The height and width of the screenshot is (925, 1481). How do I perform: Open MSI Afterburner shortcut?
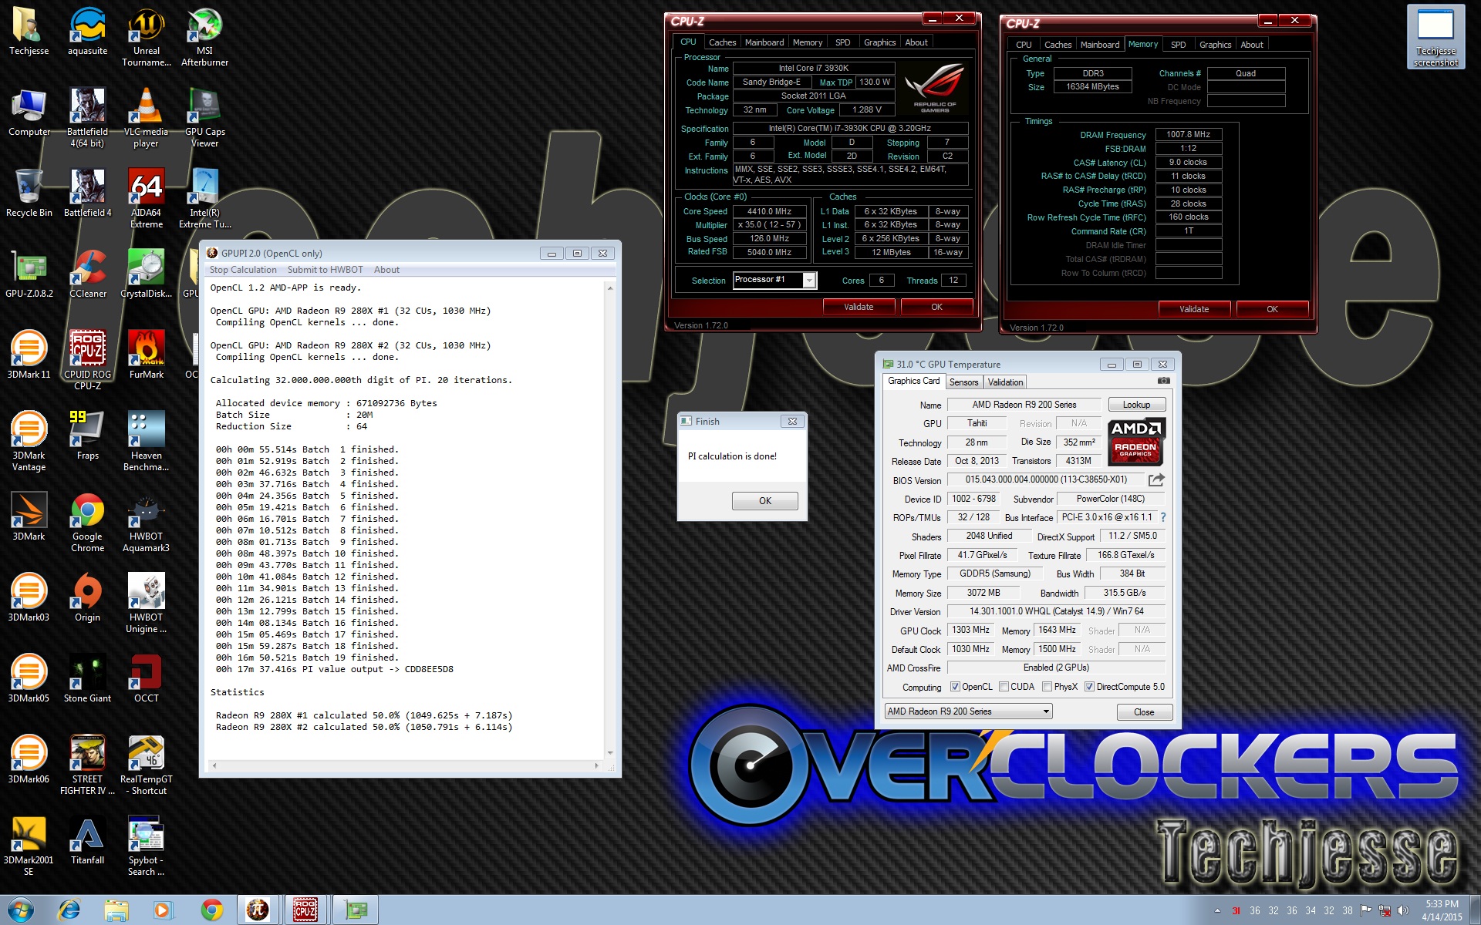[x=204, y=38]
